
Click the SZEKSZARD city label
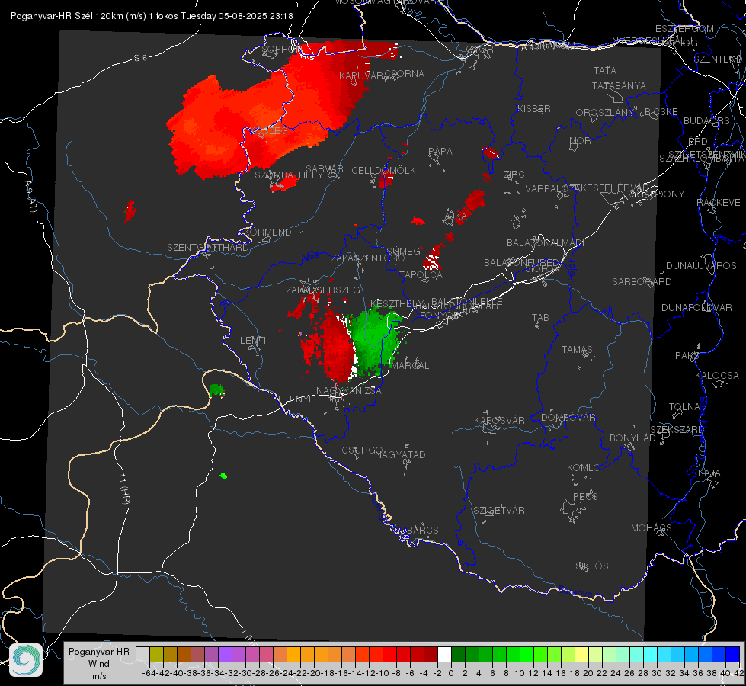676,429
